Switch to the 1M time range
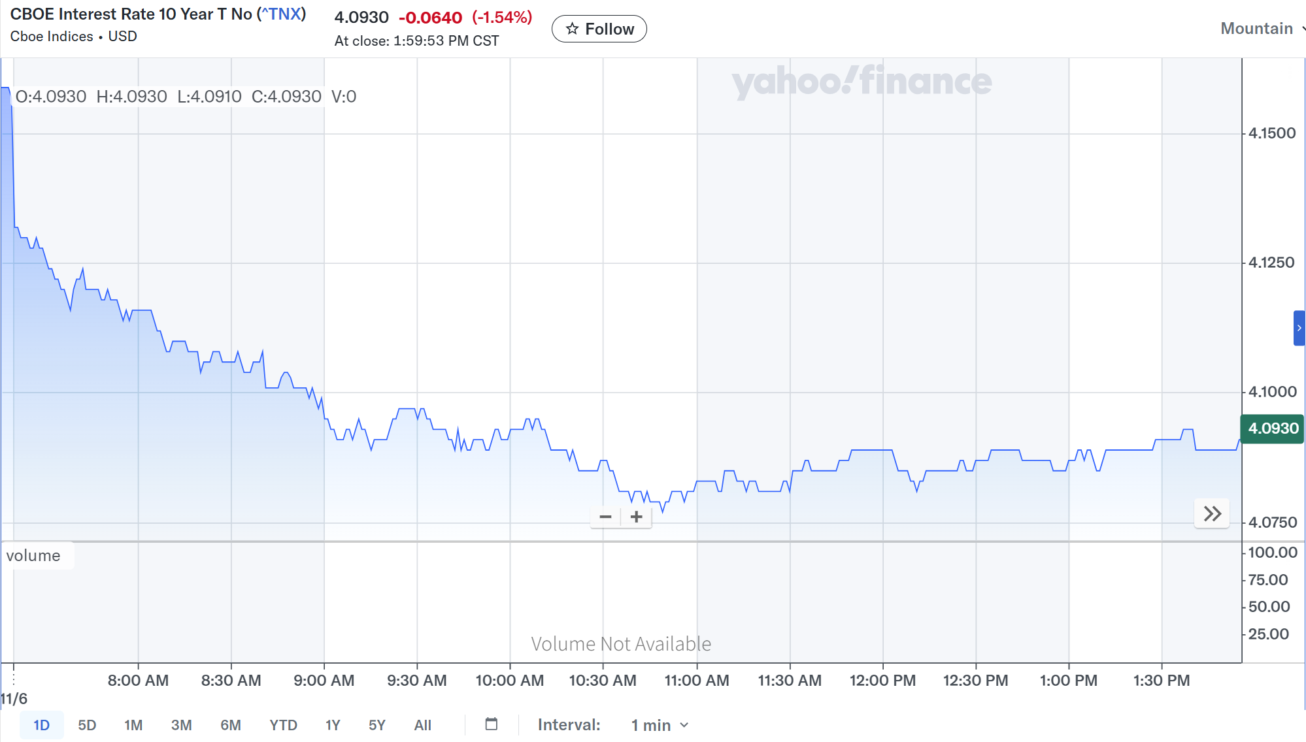 [x=133, y=725]
